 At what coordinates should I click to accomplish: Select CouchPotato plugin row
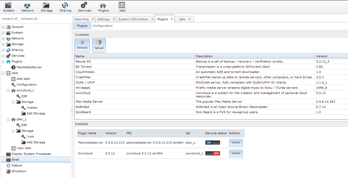[211, 72]
